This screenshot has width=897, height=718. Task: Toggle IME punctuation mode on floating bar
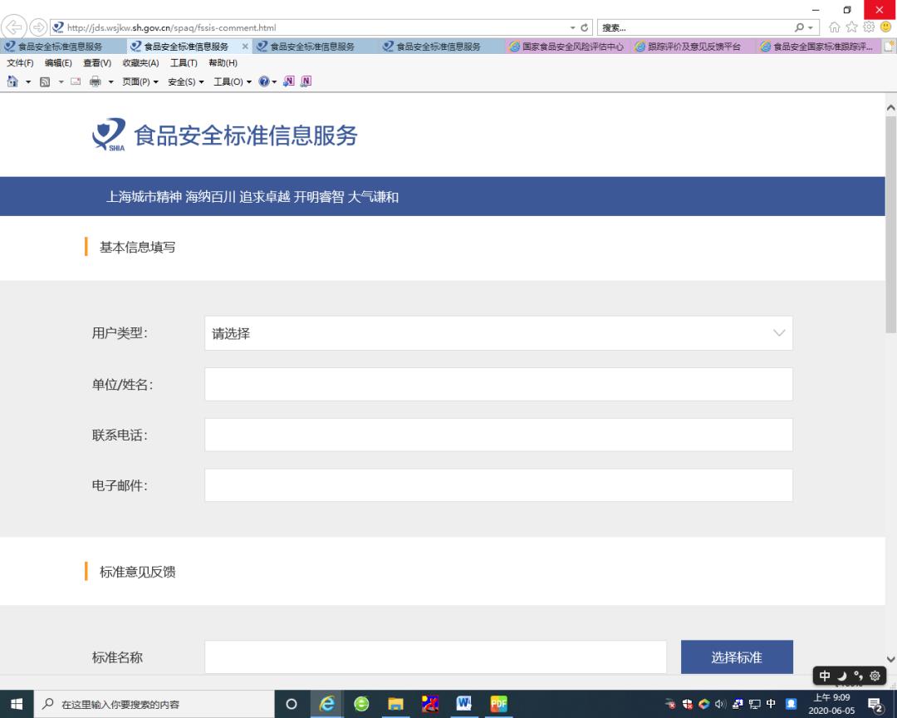tap(858, 676)
